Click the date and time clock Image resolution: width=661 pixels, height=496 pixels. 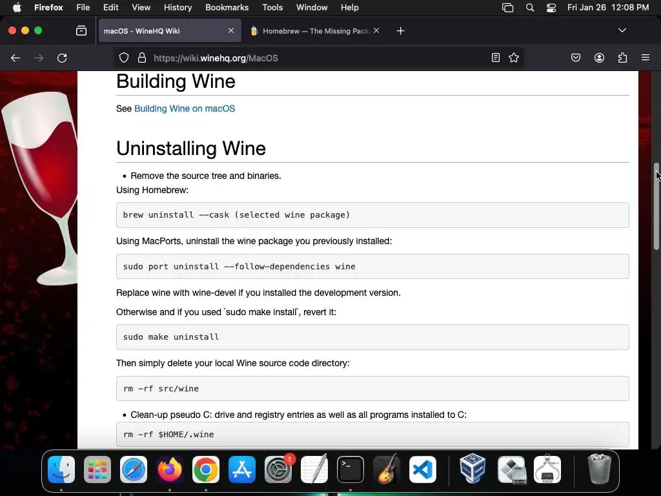pyautogui.click(x=608, y=8)
